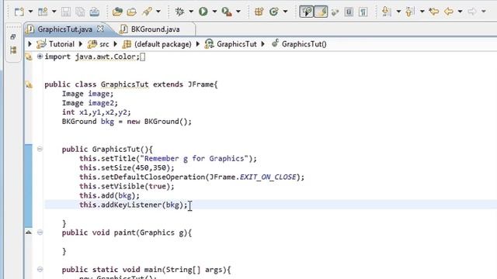Open the Run configurations dropdown arrow
The height and width of the screenshot is (279, 497).
214,12
